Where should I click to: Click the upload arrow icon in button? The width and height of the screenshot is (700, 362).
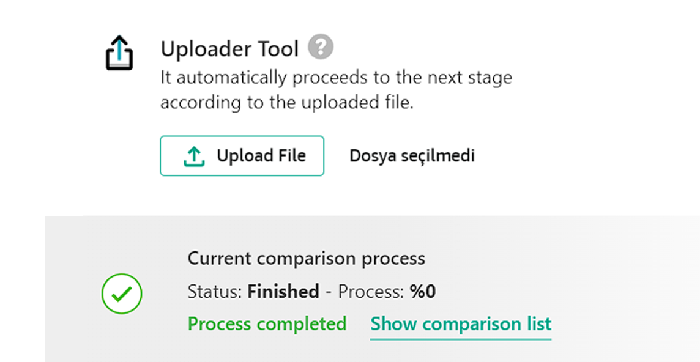click(194, 157)
